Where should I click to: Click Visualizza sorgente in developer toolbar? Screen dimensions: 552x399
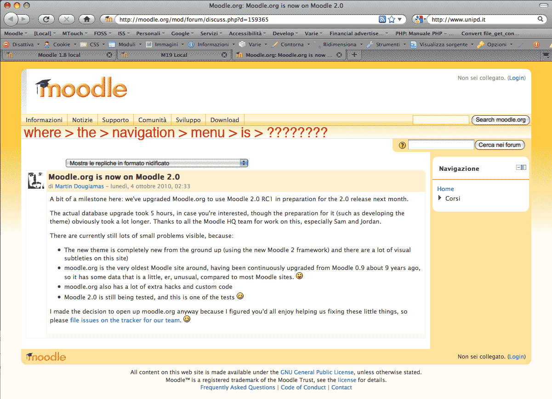tap(441, 45)
